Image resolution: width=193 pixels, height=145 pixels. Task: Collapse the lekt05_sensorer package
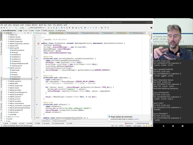point(7,68)
